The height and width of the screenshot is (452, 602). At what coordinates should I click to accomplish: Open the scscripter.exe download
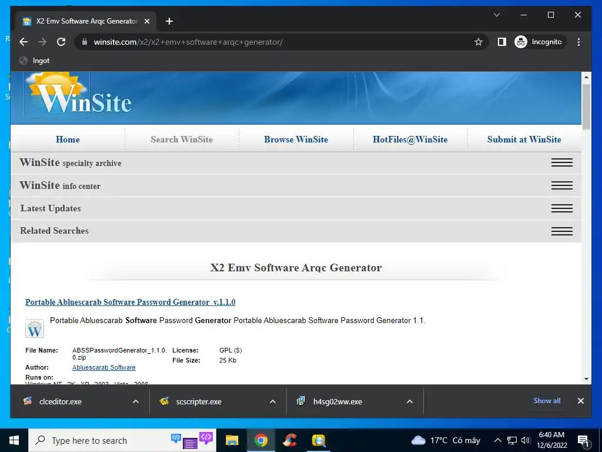199,401
